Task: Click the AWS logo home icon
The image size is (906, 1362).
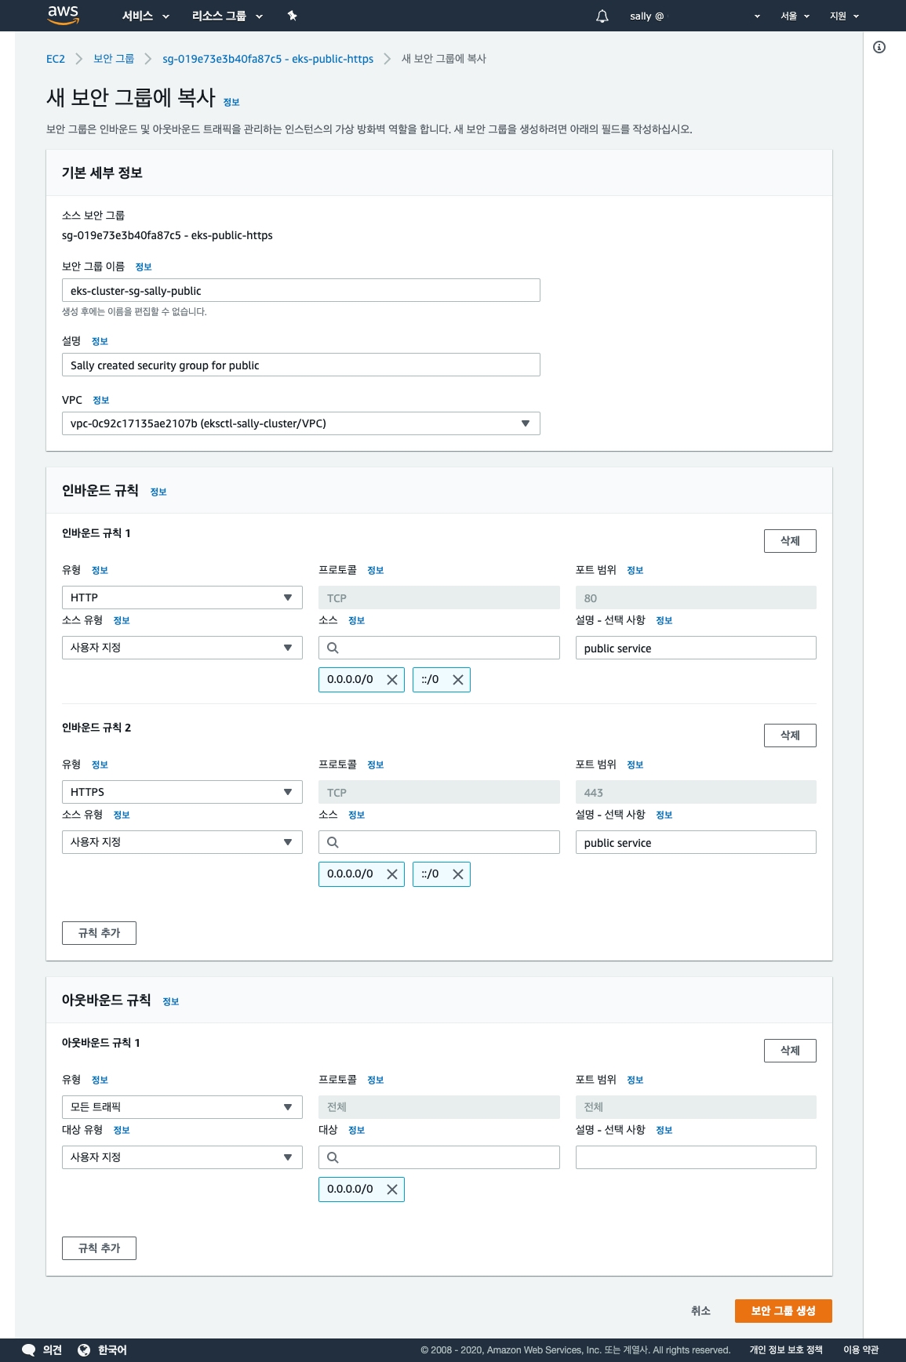Action: click(x=64, y=15)
